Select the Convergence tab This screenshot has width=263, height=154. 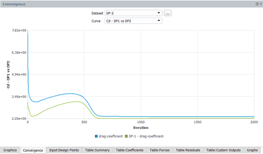pos(33,150)
